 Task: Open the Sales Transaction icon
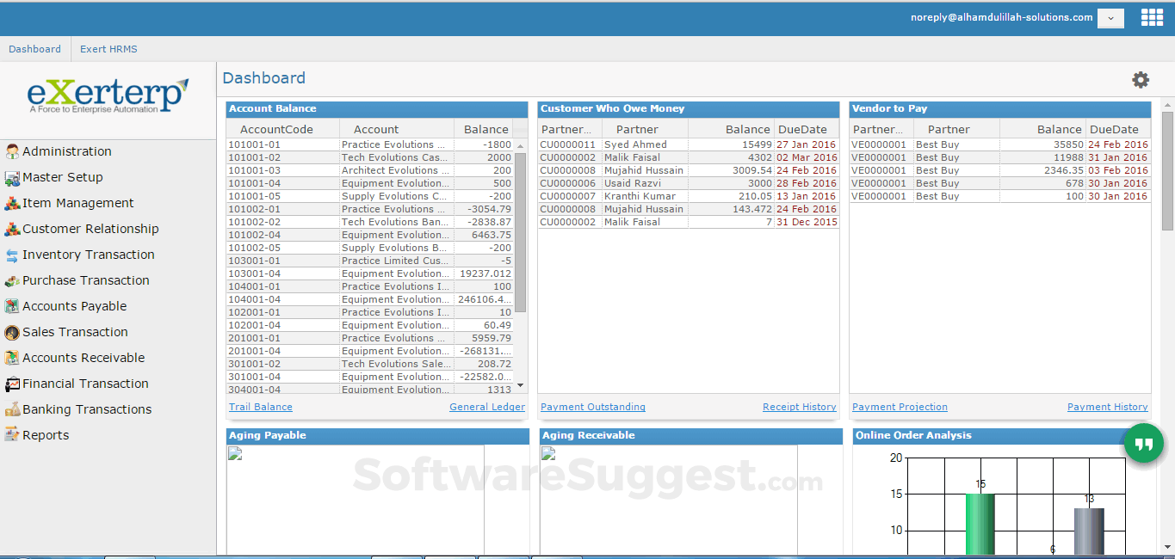point(12,332)
